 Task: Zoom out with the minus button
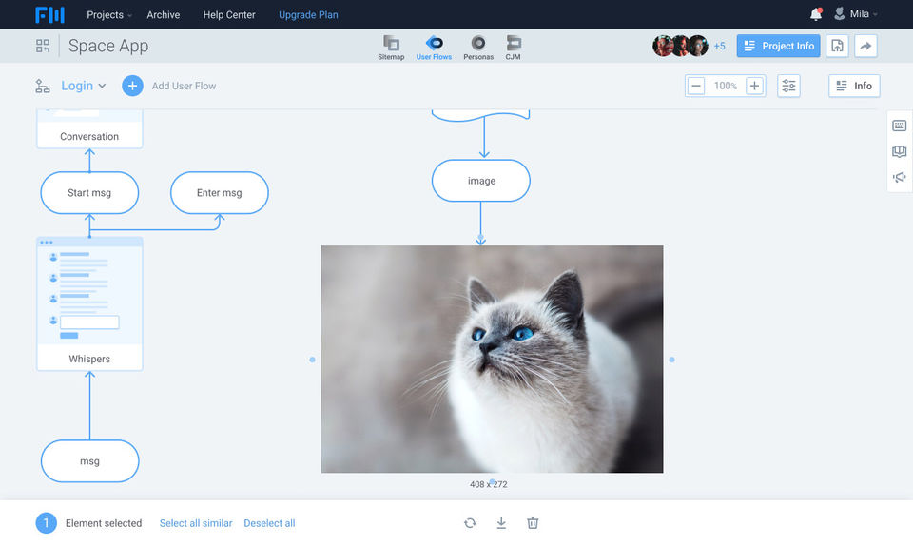(x=696, y=87)
